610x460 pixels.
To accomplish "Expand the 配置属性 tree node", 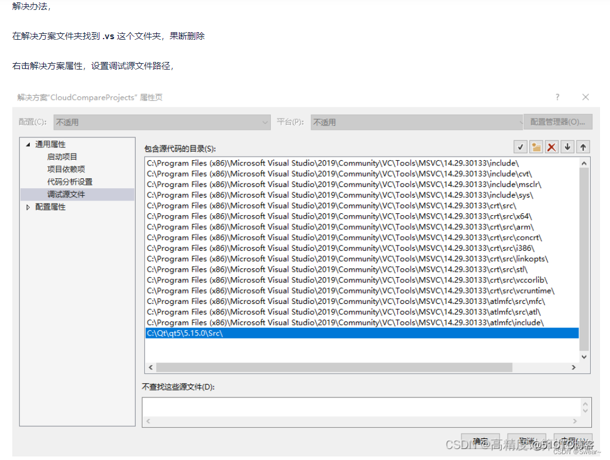I will tap(27, 206).
